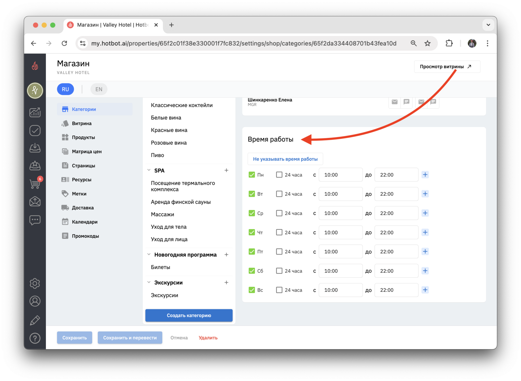The image size is (521, 381).
Task: Uncheck the Пт working day checkbox
Action: pyautogui.click(x=252, y=252)
